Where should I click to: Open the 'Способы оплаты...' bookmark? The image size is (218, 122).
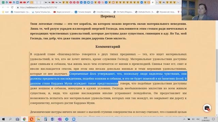point(102,12)
